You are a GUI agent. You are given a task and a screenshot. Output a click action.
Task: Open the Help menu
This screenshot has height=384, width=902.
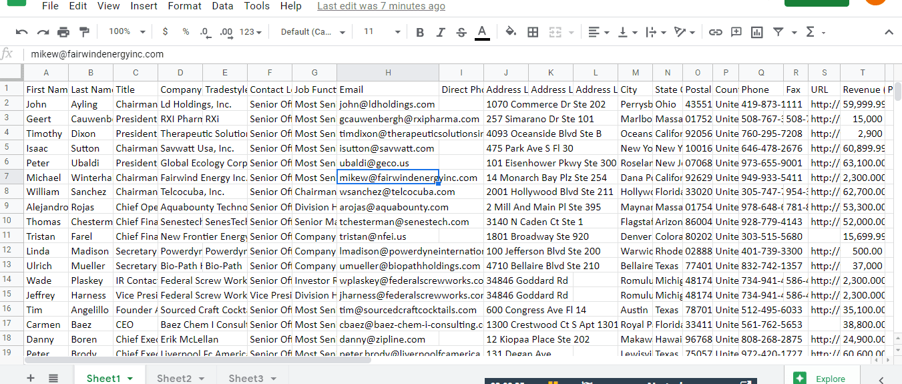pos(291,6)
